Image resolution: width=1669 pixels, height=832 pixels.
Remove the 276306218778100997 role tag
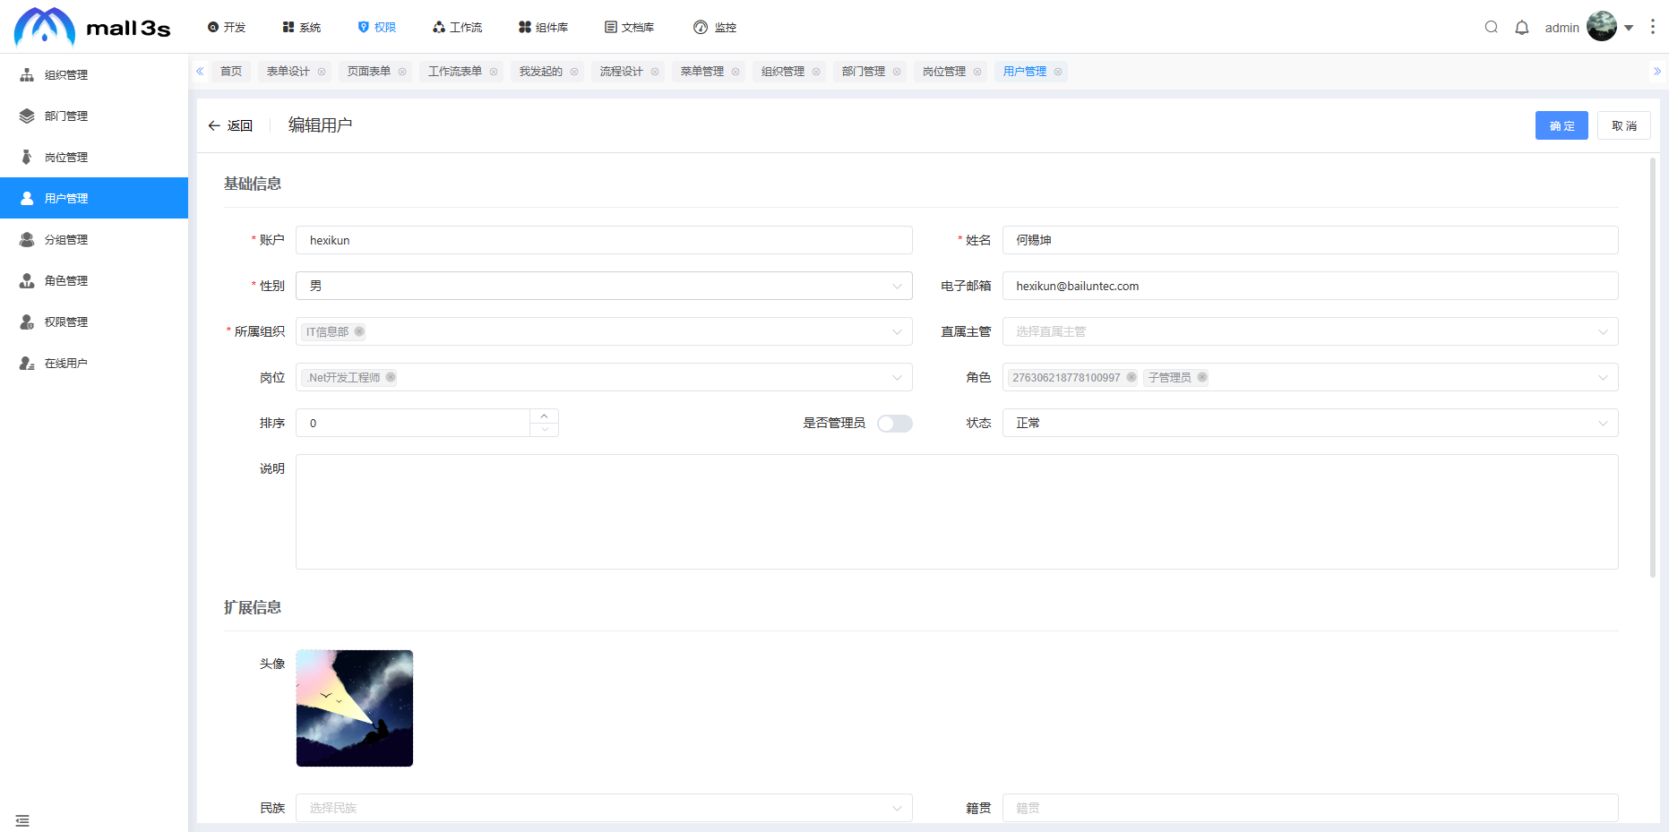(1131, 377)
